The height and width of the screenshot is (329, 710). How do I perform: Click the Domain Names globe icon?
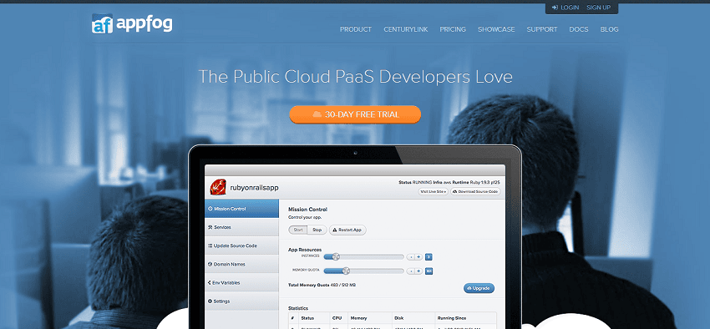[x=210, y=264]
